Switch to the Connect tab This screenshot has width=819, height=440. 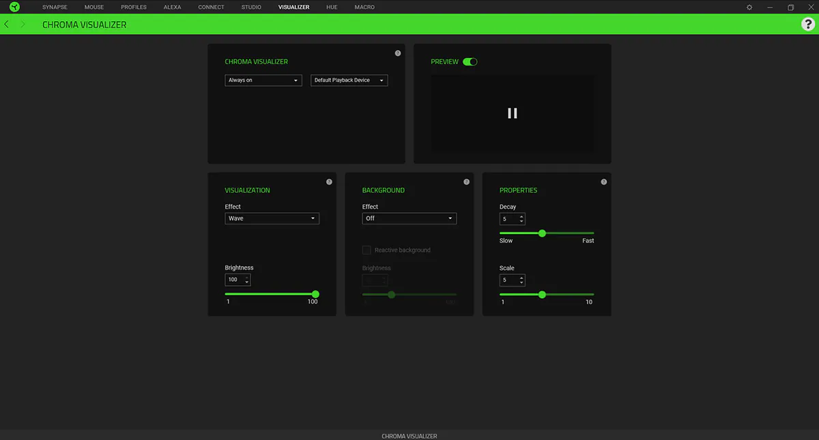pyautogui.click(x=211, y=7)
